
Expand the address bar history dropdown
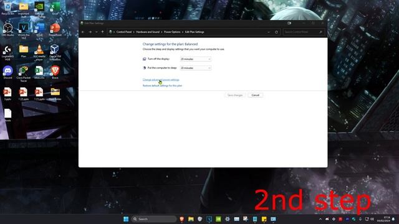(x=269, y=32)
